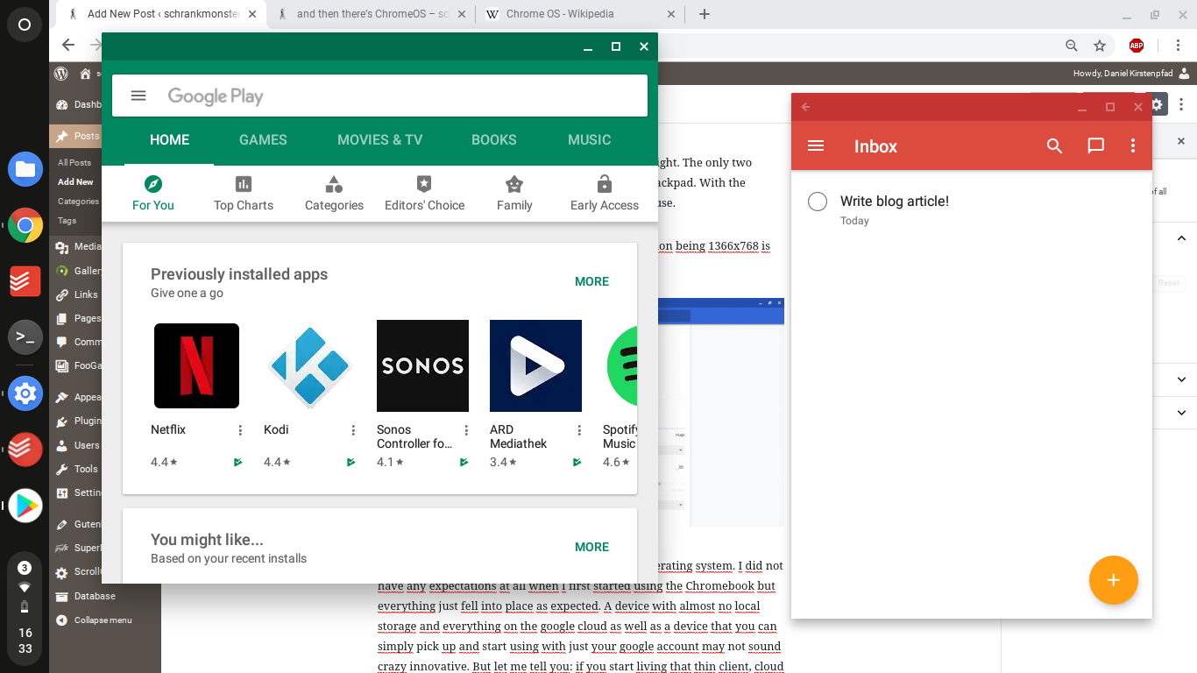Open Top Charts in Google Play

point(244,194)
